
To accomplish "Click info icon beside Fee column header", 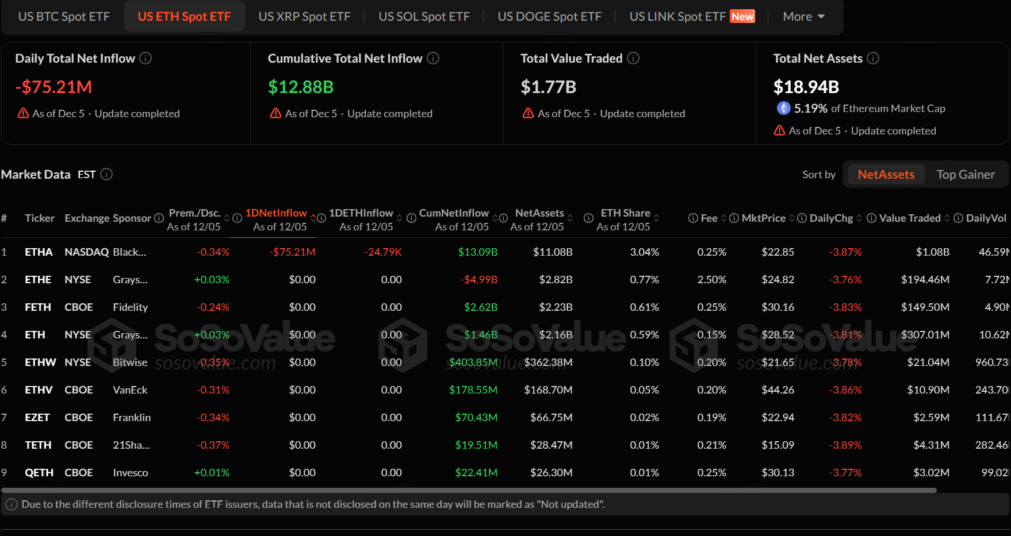I will [x=693, y=218].
